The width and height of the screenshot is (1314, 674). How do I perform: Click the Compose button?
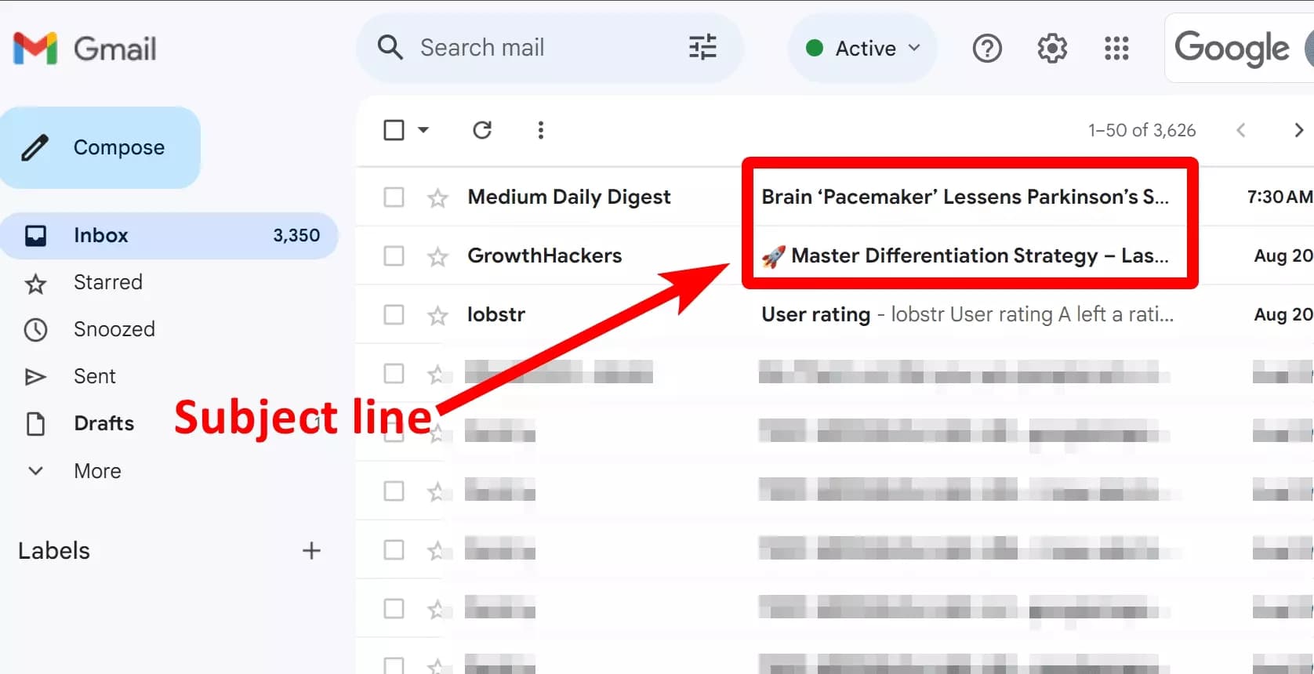[100, 147]
